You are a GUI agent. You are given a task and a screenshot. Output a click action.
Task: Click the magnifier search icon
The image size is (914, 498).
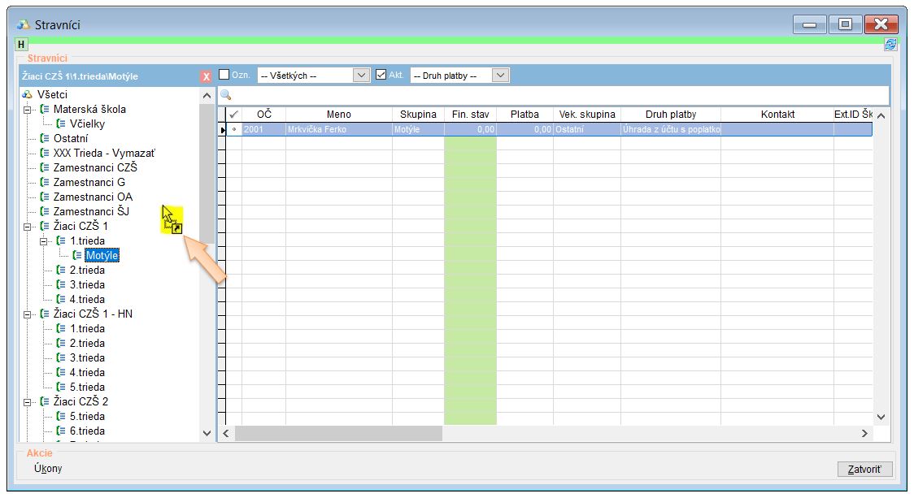click(226, 95)
